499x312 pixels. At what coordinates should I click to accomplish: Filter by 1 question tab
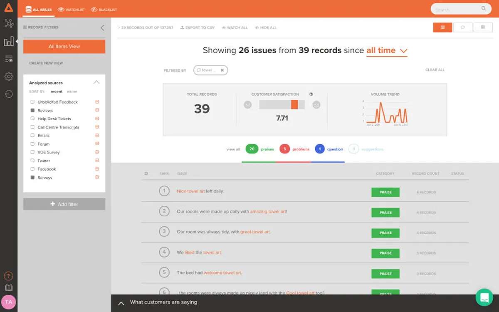pos(329,149)
